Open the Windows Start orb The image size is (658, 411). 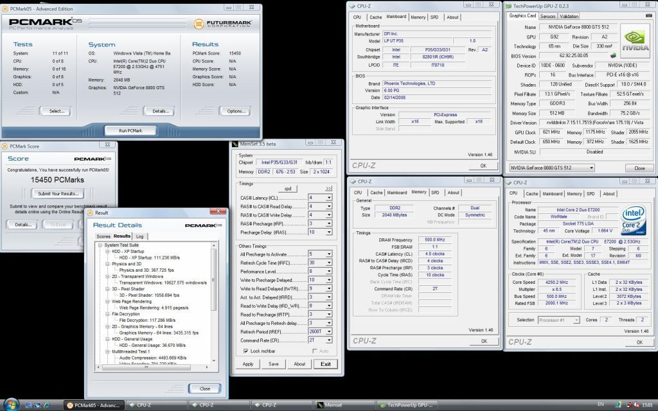point(11,405)
